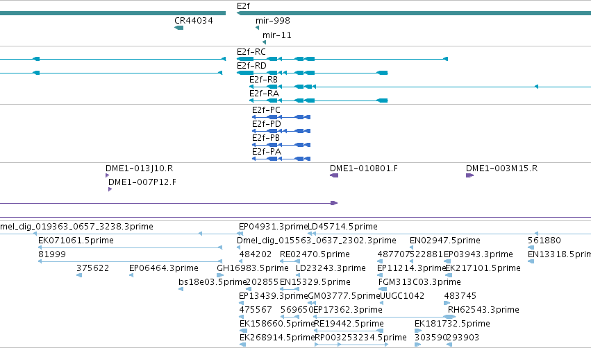Open the Dmel_dig_015563_0637_2302.3prime label

click(316, 241)
